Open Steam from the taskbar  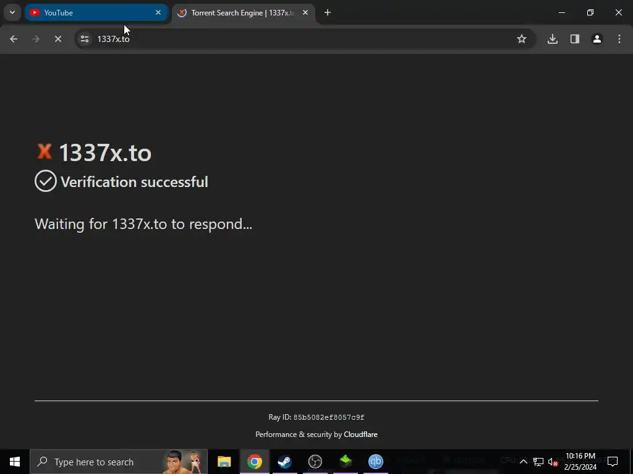point(284,462)
